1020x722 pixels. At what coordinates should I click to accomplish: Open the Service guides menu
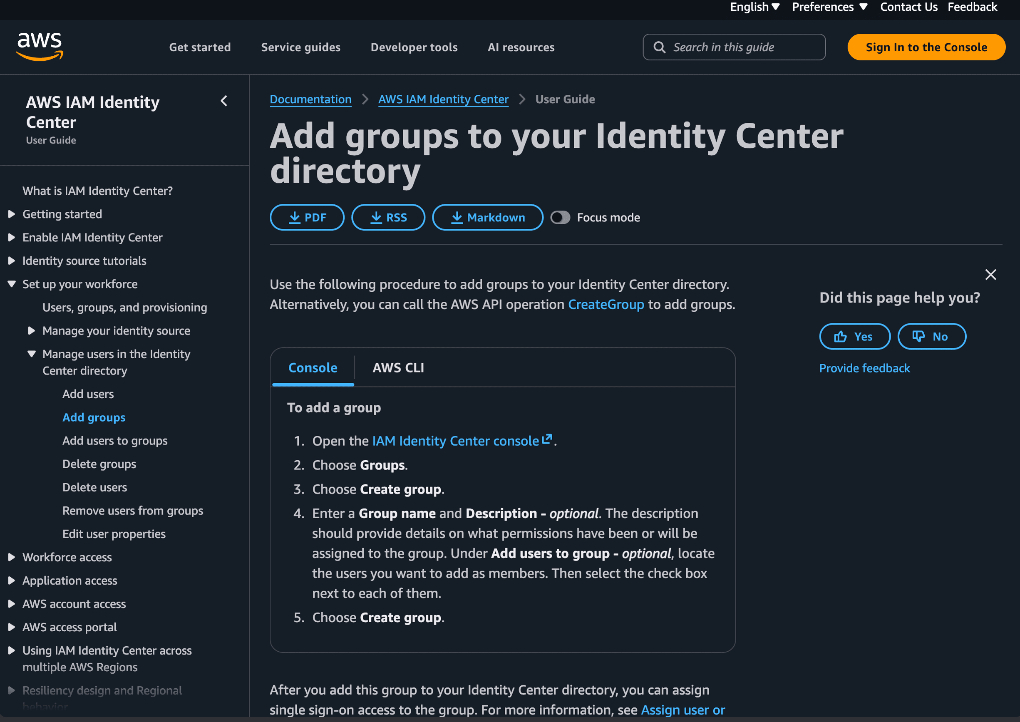tap(300, 47)
